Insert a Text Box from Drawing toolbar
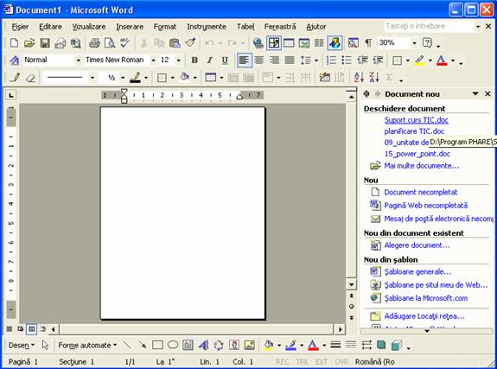The height and width of the screenshot is (369, 497). point(188,345)
